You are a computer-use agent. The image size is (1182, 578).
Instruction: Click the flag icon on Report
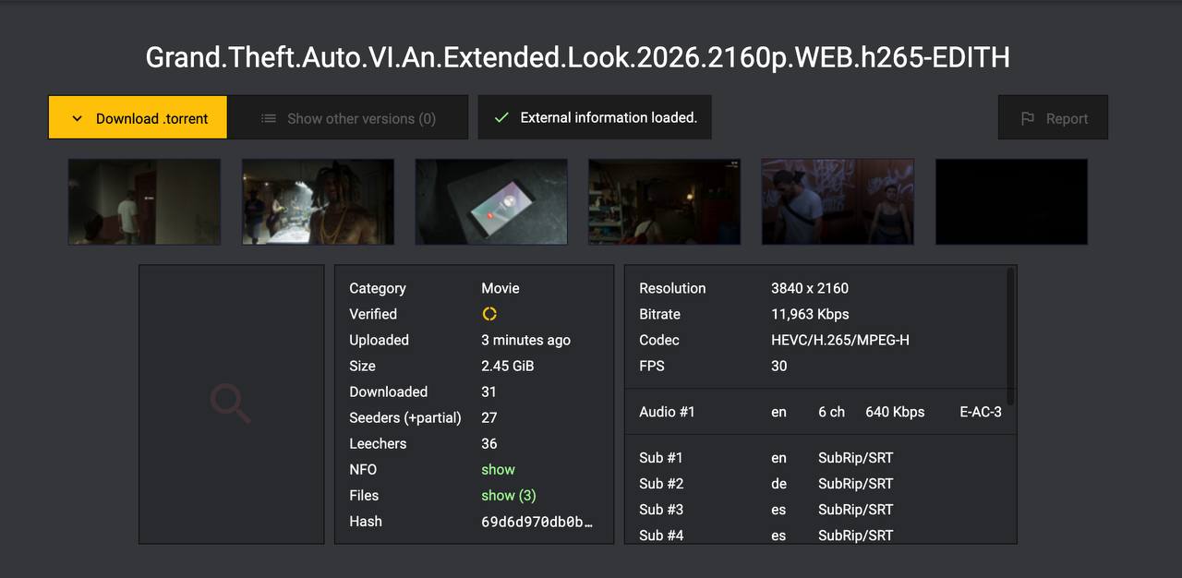[x=1027, y=118]
